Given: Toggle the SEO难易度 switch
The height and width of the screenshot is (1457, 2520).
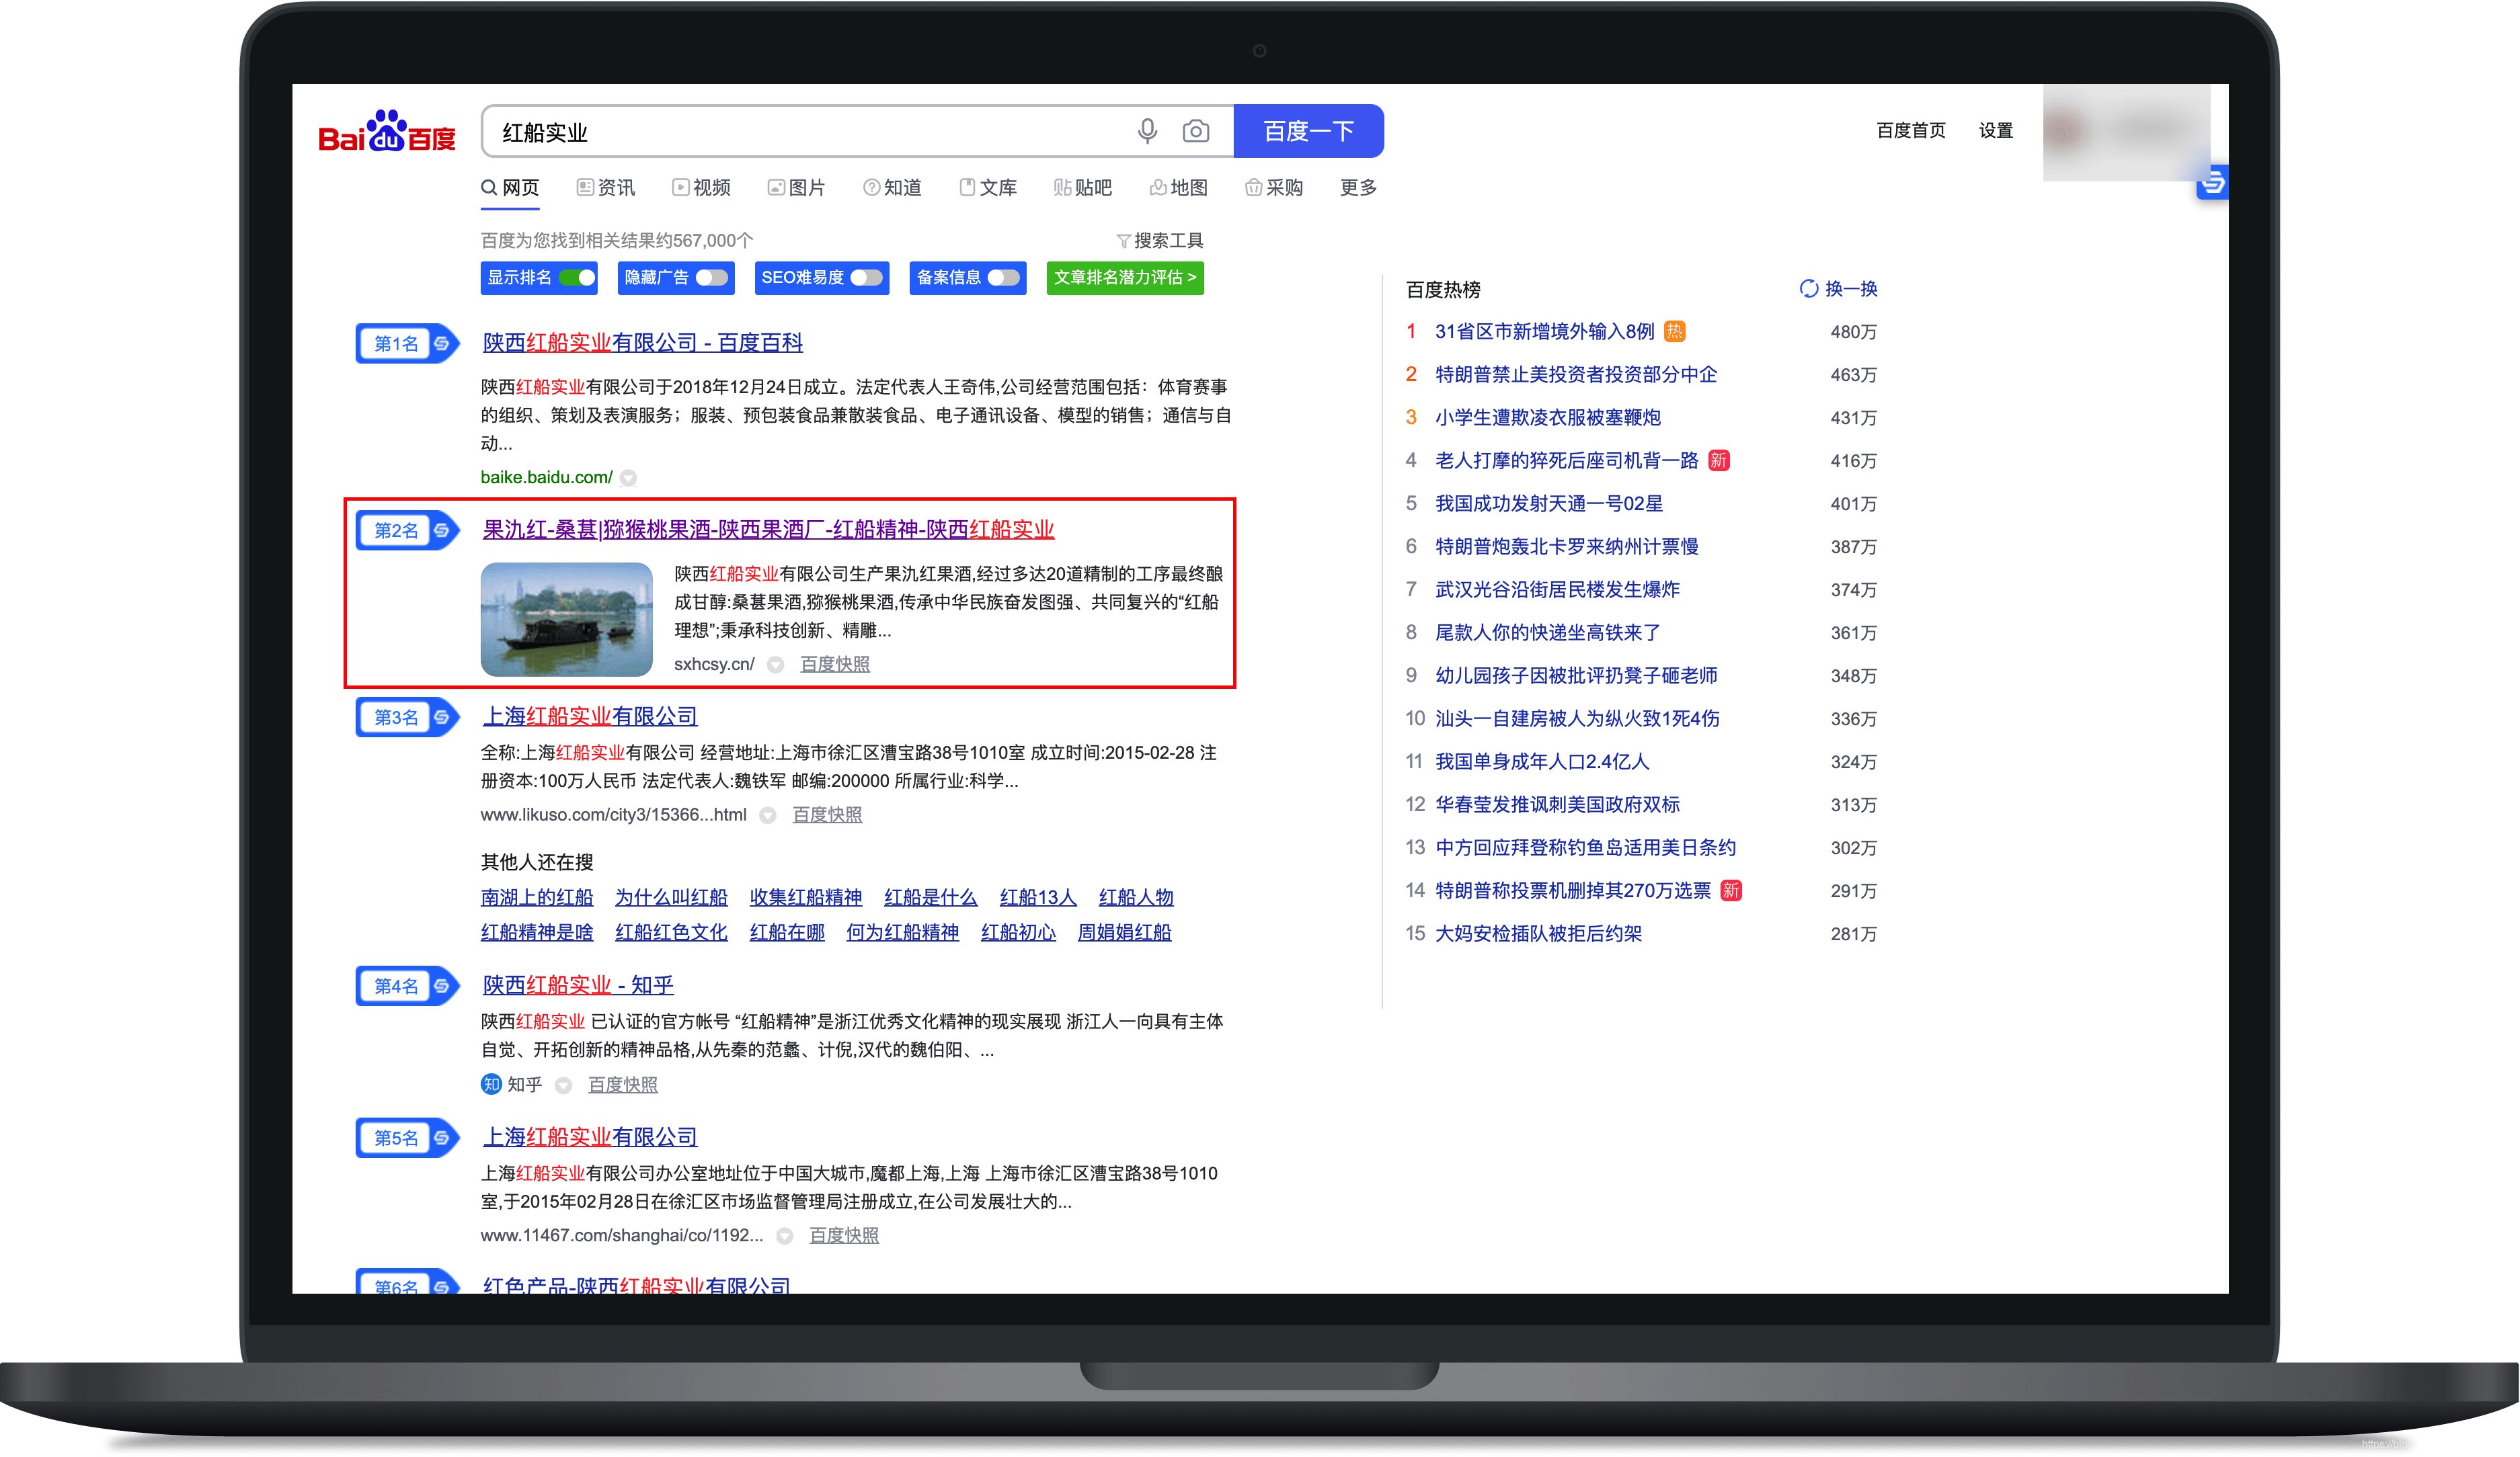Looking at the screenshot, I should [x=867, y=278].
